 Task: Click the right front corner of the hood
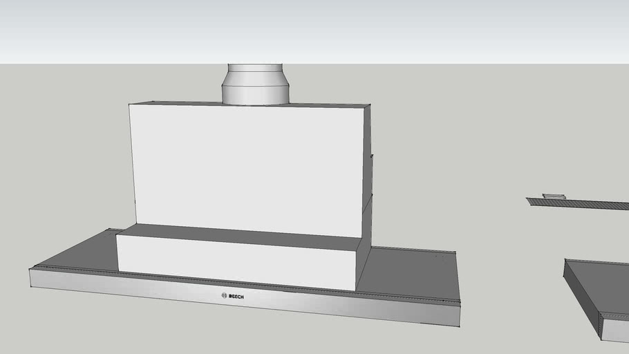(458, 315)
